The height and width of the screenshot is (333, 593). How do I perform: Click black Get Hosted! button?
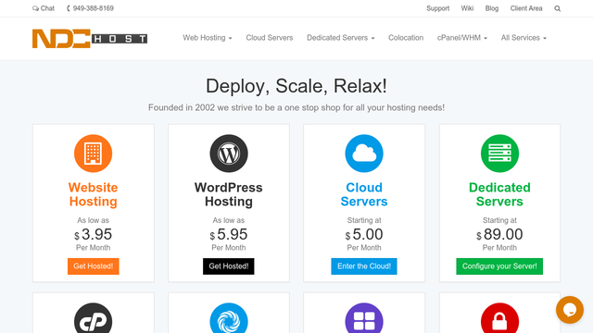point(229,266)
